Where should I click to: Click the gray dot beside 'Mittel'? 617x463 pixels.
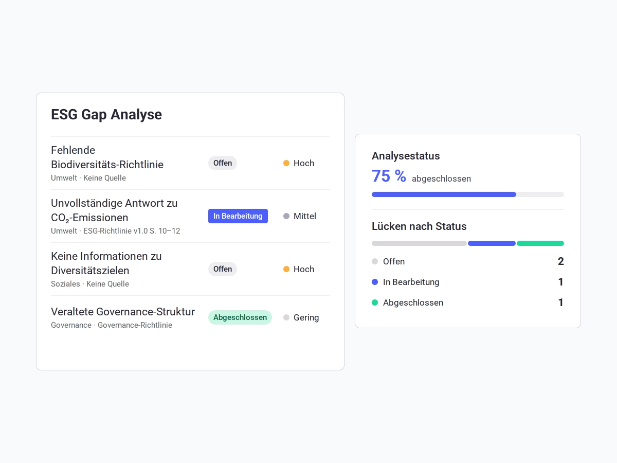(x=286, y=216)
